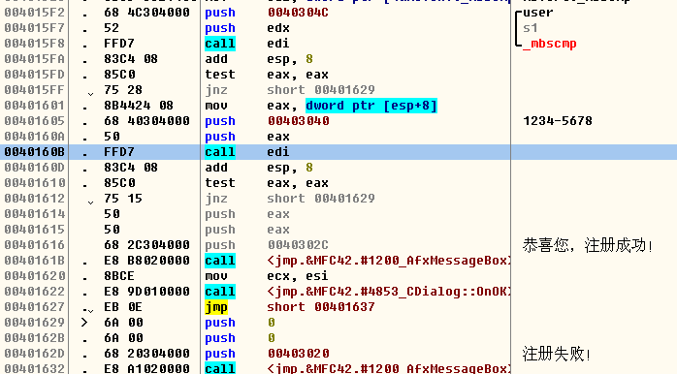
Task: Select the CDialog::OnOK call target
Action: (x=389, y=292)
